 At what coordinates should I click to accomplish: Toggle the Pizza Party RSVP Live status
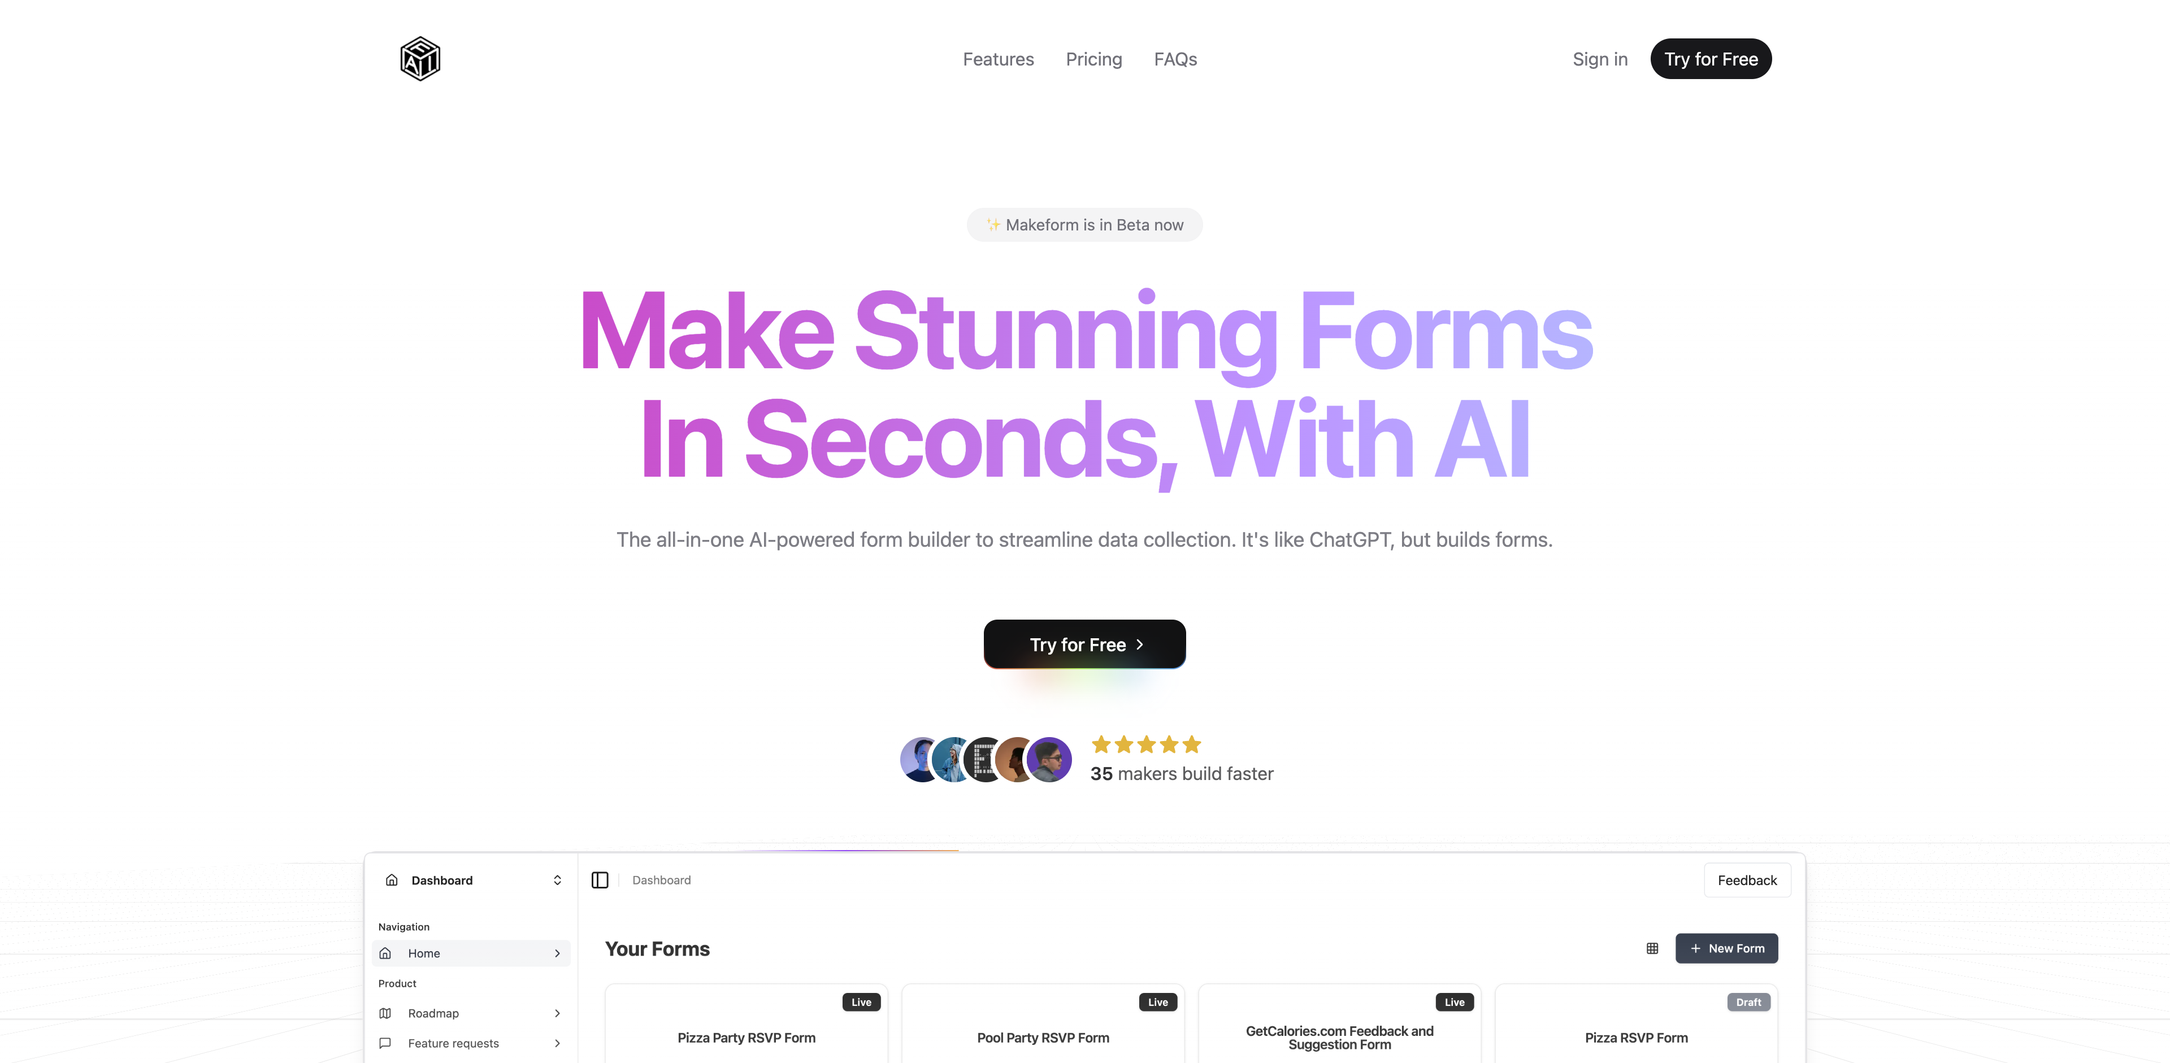click(860, 1001)
